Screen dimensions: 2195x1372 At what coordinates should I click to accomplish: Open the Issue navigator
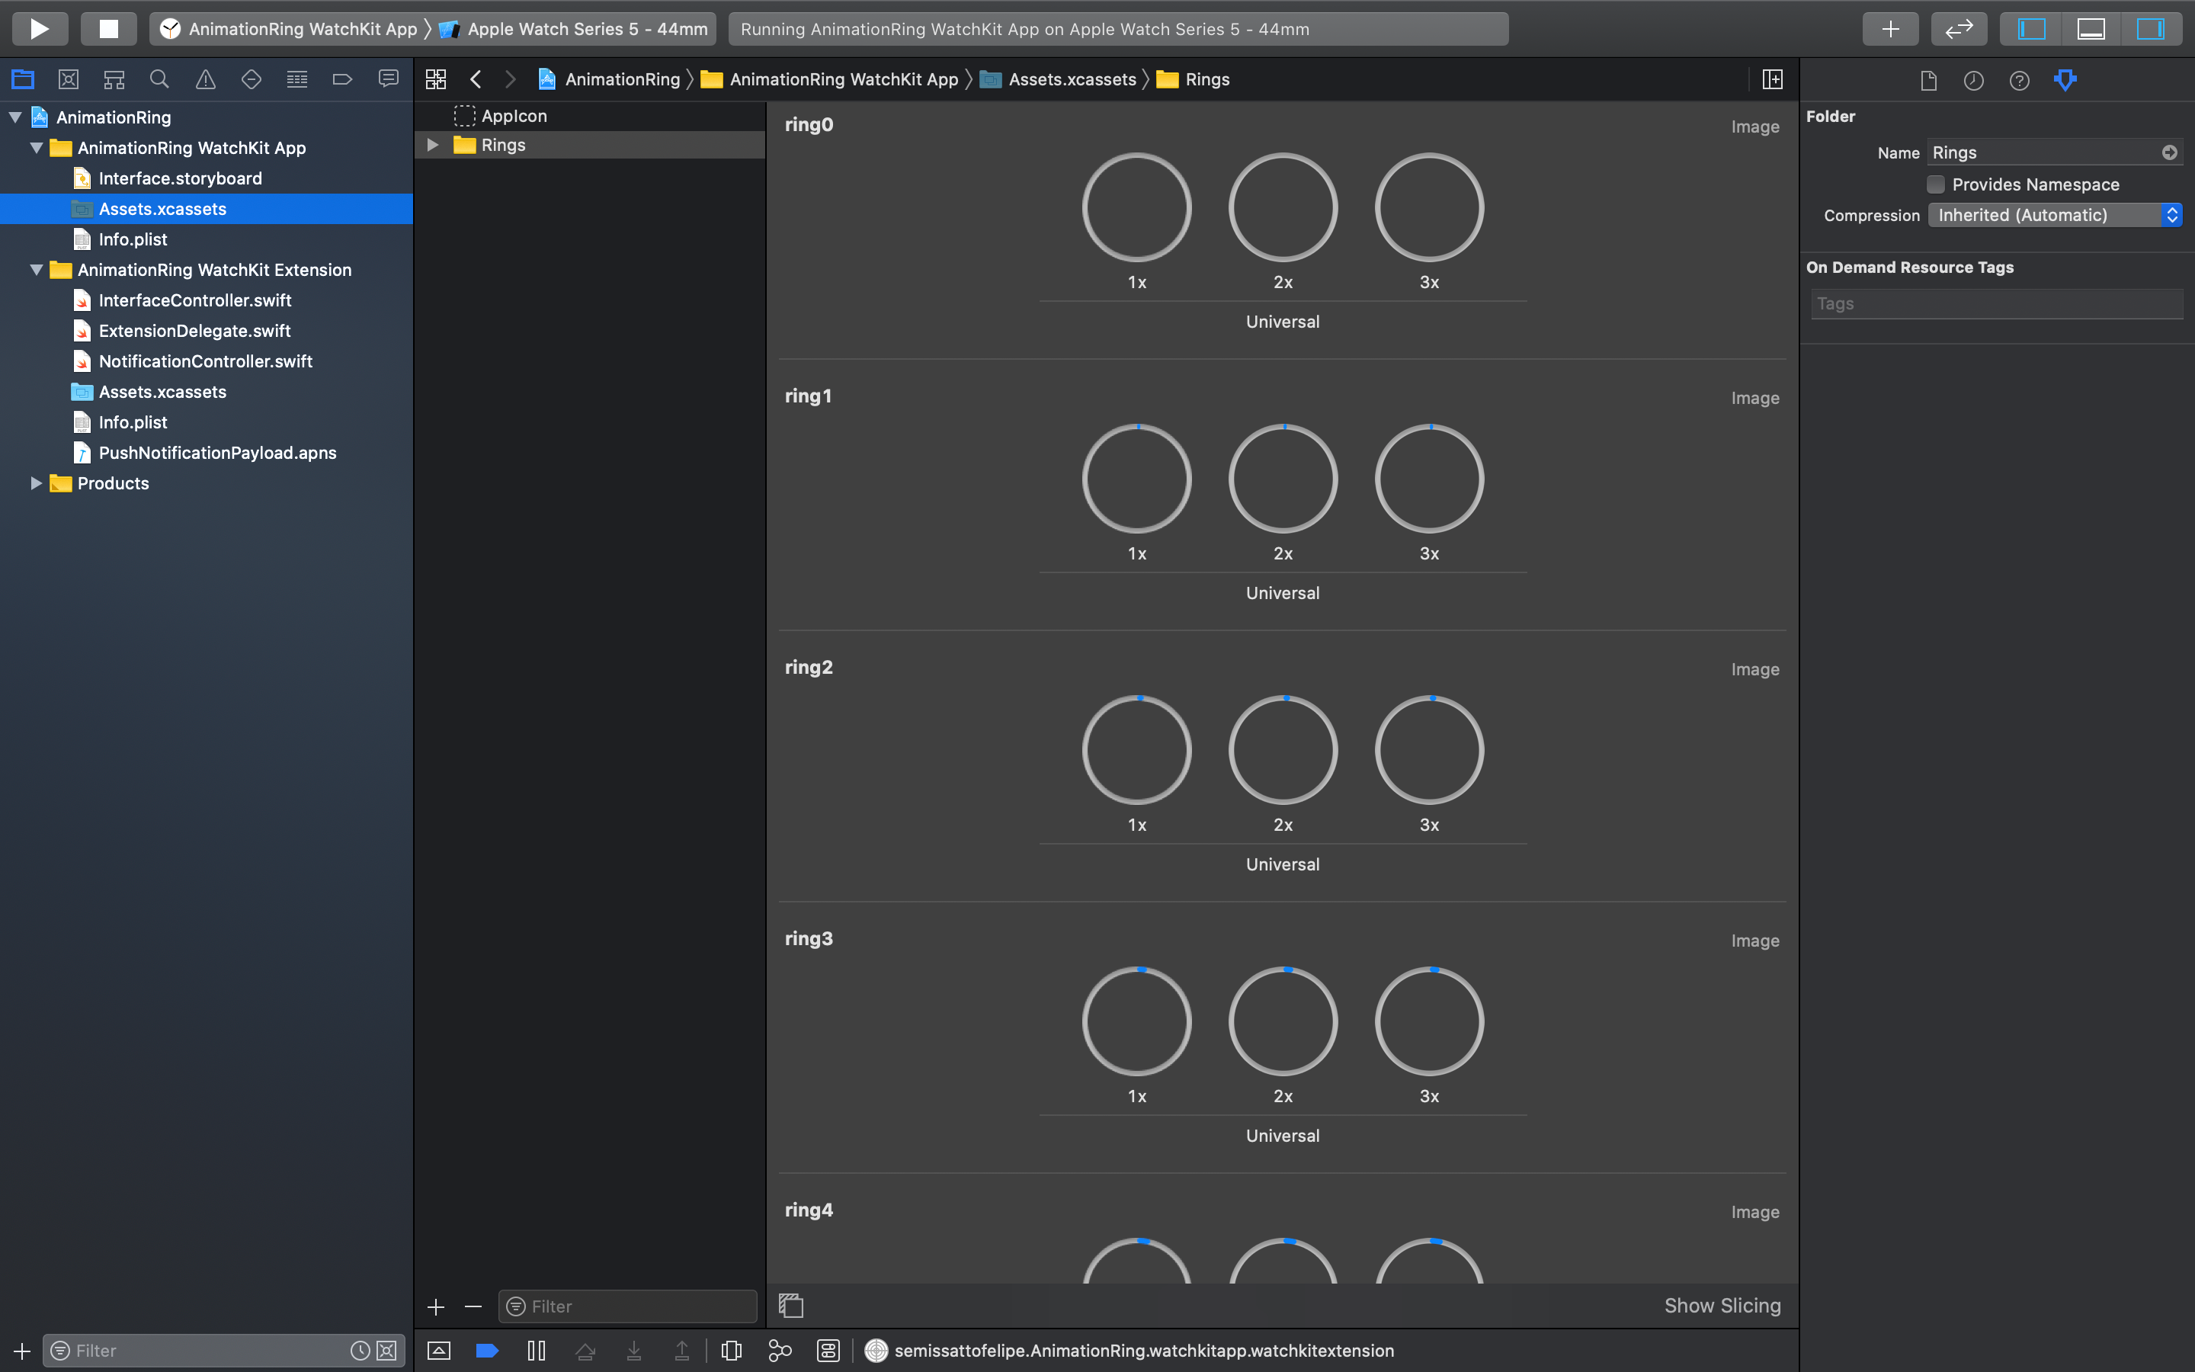206,79
